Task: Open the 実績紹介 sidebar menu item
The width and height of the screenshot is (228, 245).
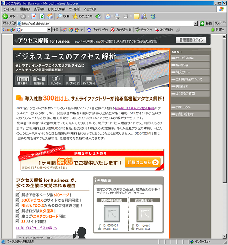Action: [x=190, y=86]
